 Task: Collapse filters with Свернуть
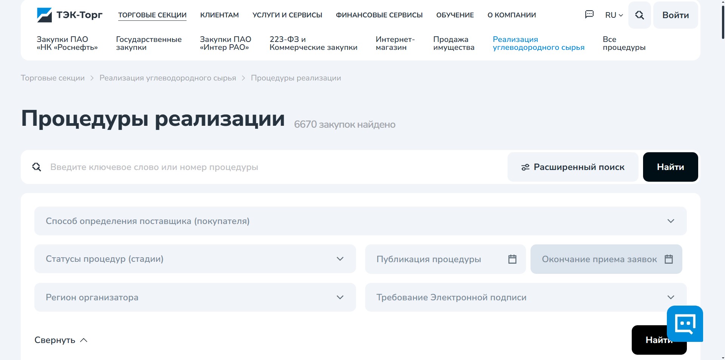(61, 340)
